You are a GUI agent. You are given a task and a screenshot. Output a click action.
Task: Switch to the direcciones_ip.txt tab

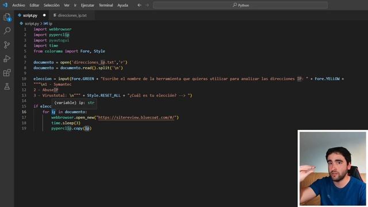(72, 16)
